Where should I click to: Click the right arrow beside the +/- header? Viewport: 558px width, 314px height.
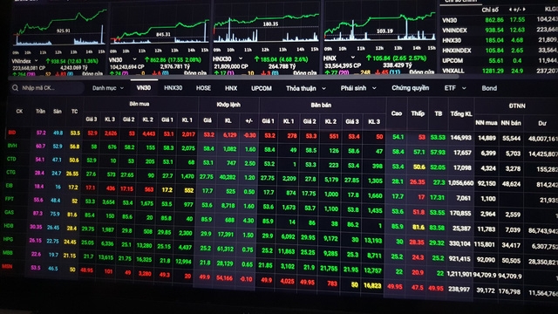pyautogui.click(x=524, y=10)
